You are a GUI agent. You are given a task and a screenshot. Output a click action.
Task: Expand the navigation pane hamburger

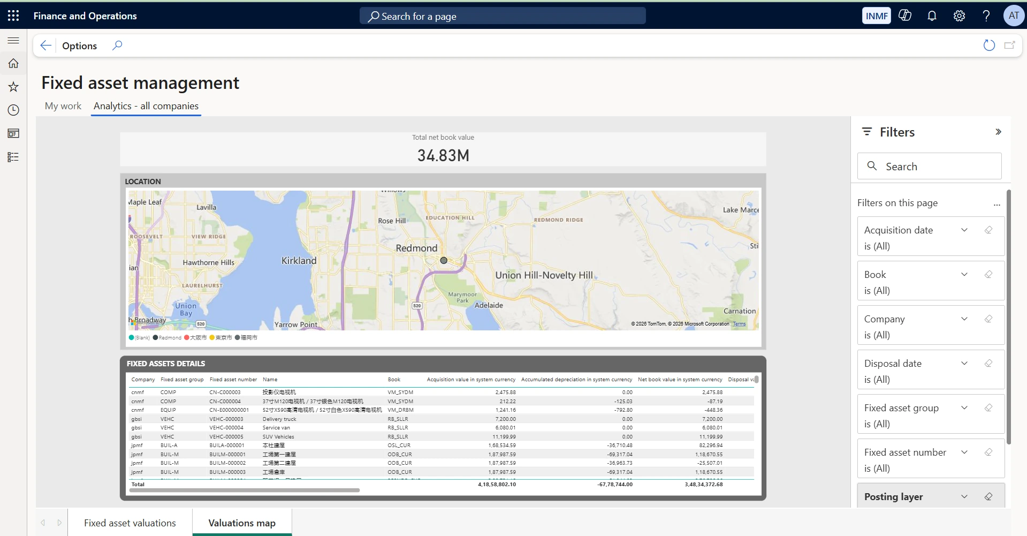[x=13, y=40]
